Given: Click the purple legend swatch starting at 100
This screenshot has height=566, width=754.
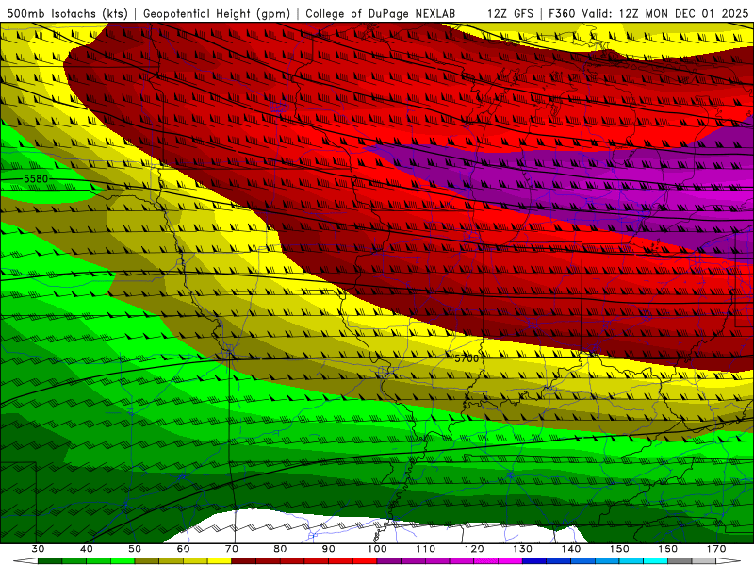Looking at the screenshot, I should point(389,560).
